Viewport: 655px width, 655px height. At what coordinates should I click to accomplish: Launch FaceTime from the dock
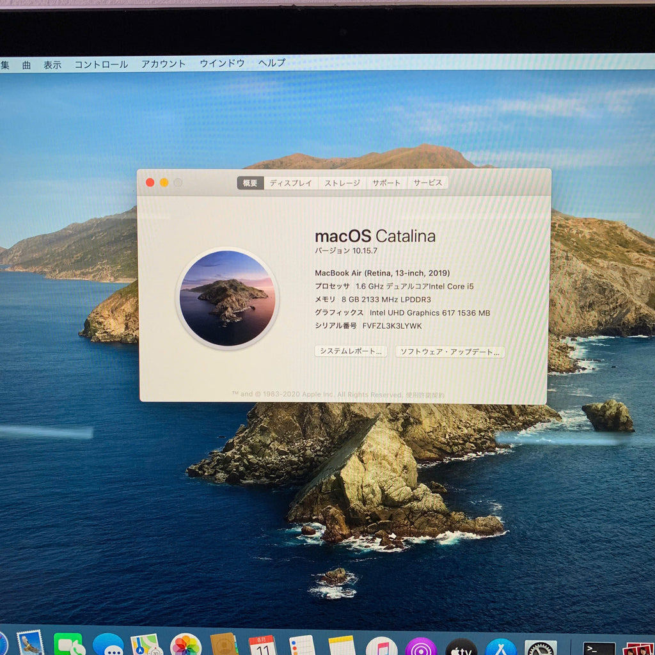(69, 643)
